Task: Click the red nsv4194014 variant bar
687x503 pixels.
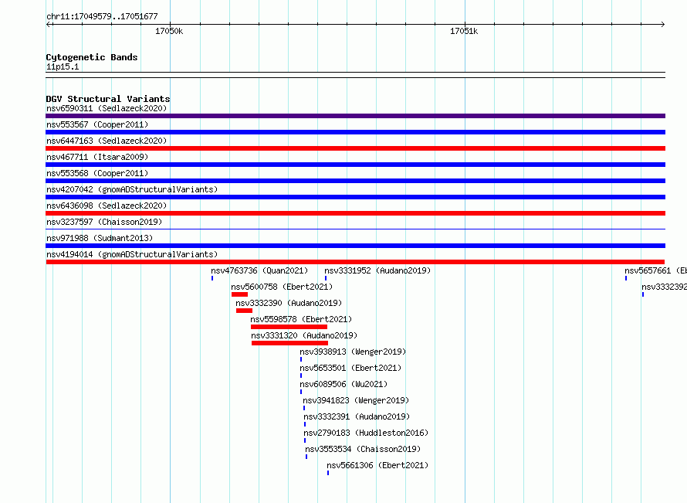Action: tap(355, 262)
